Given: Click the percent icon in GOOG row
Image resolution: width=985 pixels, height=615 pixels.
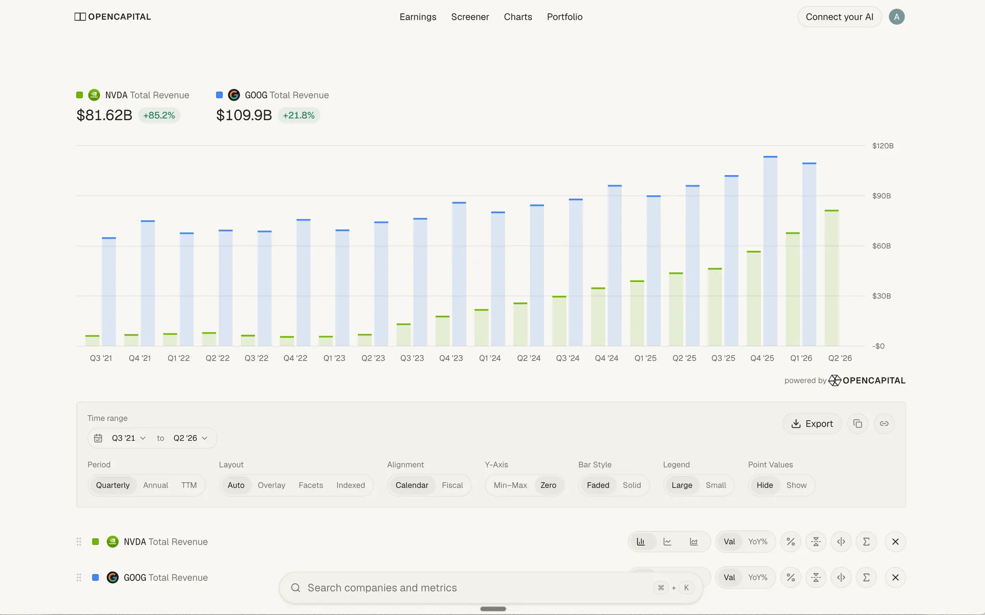Looking at the screenshot, I should [x=791, y=577].
